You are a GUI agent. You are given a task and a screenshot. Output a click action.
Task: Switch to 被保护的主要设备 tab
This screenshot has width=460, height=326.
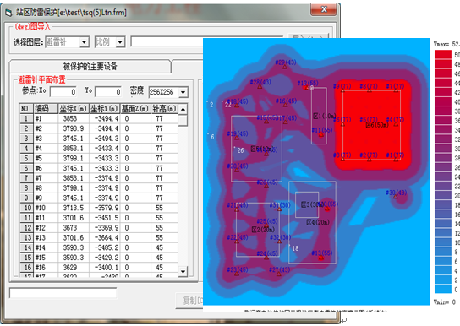point(90,67)
